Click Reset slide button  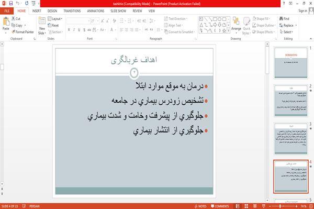click(x=53, y=25)
